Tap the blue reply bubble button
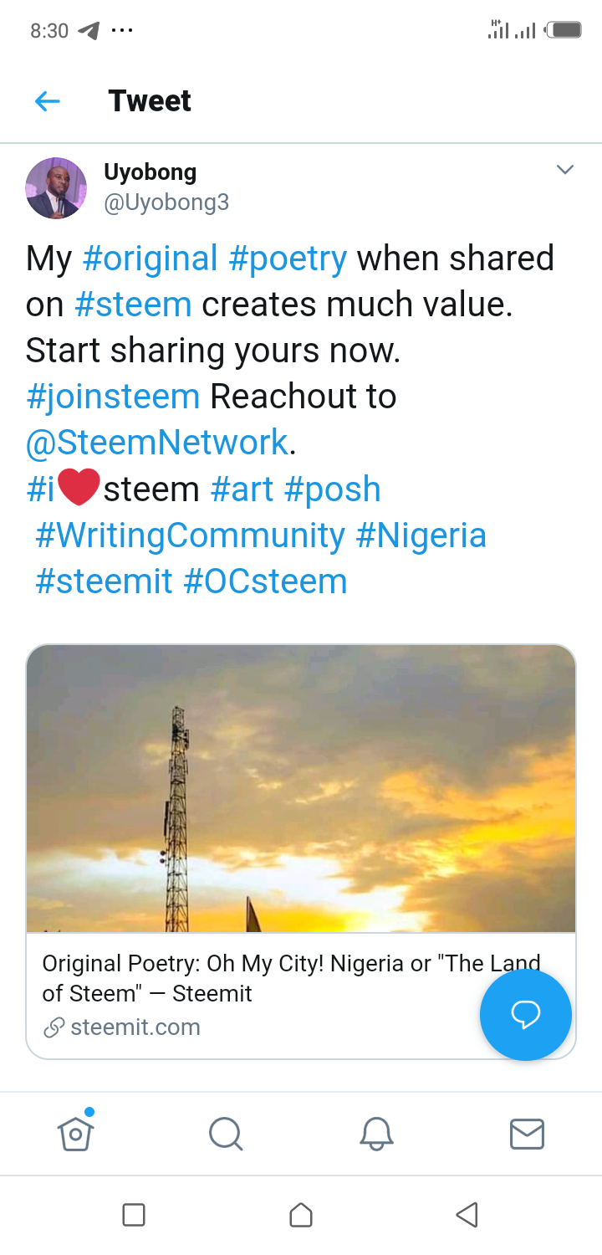The image size is (602, 1255). (525, 1015)
